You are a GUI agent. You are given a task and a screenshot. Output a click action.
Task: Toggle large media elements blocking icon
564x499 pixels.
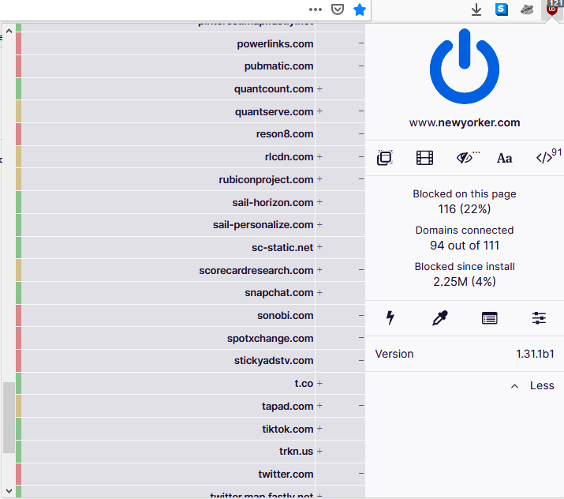tap(424, 158)
